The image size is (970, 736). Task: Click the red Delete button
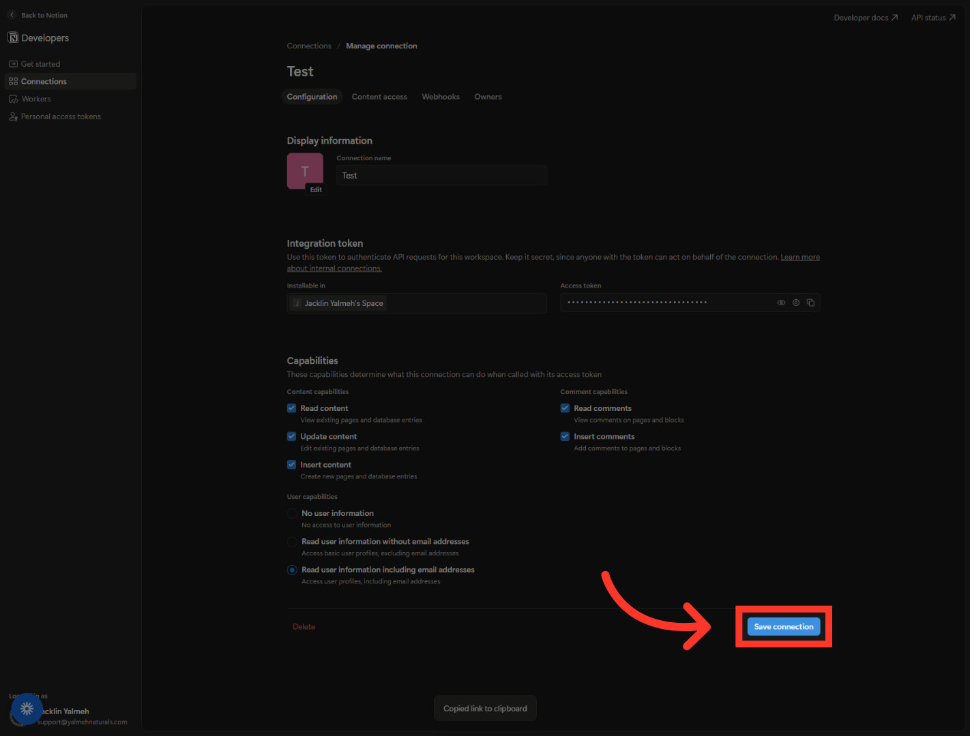click(x=304, y=627)
